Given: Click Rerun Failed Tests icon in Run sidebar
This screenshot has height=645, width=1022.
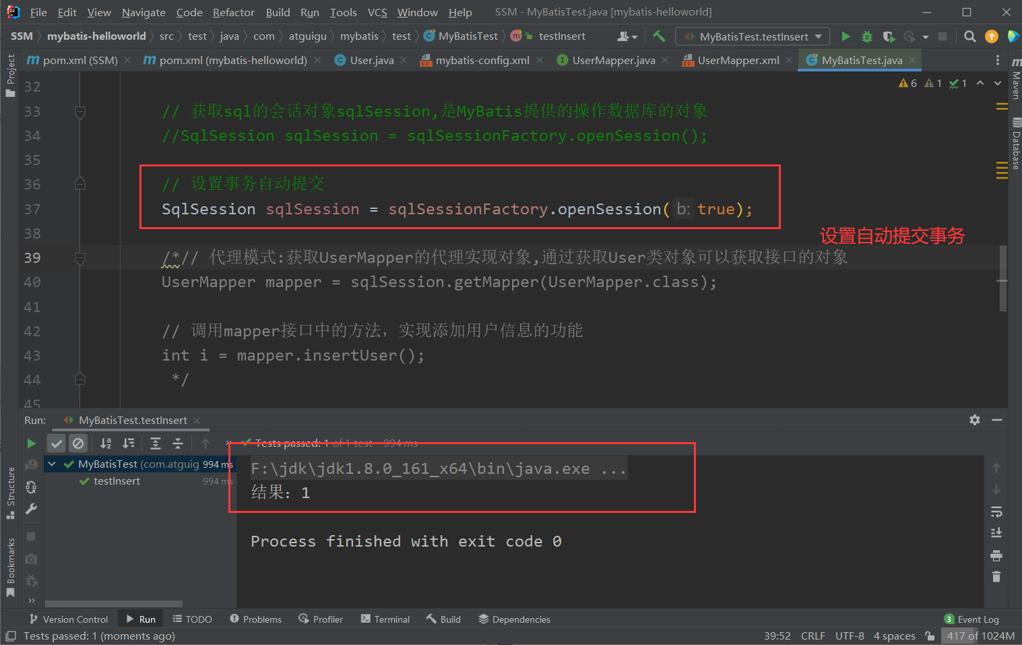Looking at the screenshot, I should point(31,465).
